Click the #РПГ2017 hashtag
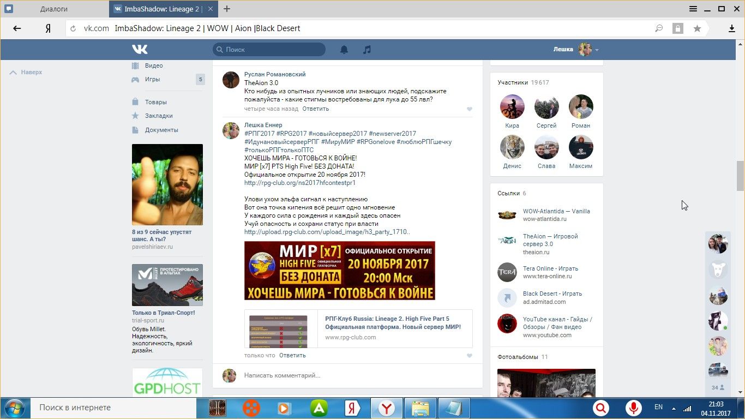 [260, 134]
